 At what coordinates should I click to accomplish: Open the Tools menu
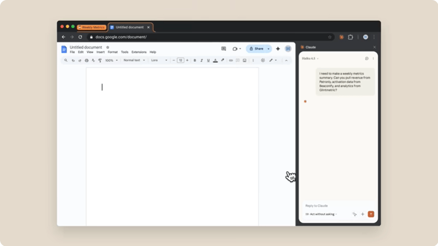coord(125,52)
